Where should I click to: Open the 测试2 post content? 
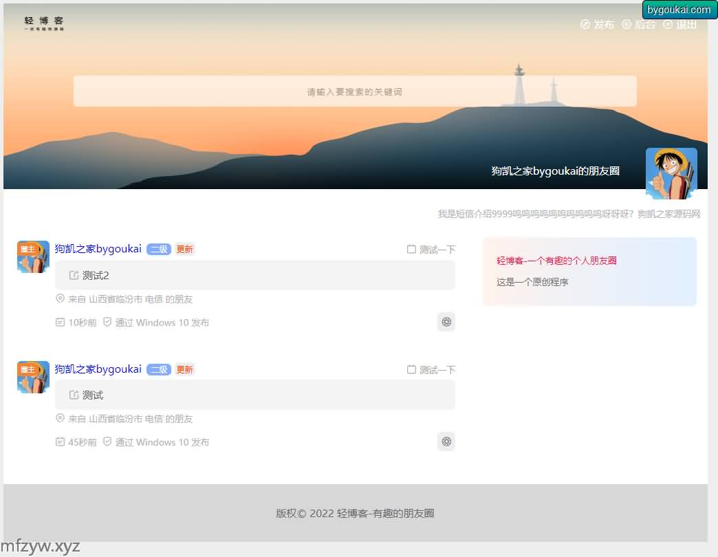[x=254, y=275]
